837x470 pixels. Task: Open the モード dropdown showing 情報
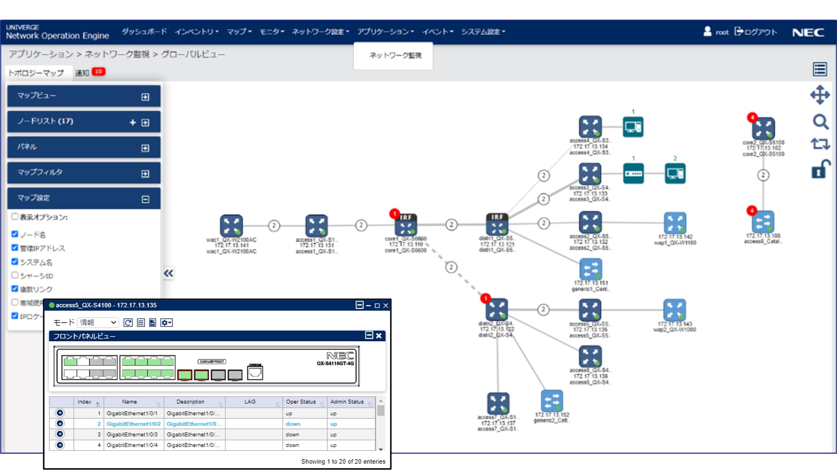[x=98, y=323]
